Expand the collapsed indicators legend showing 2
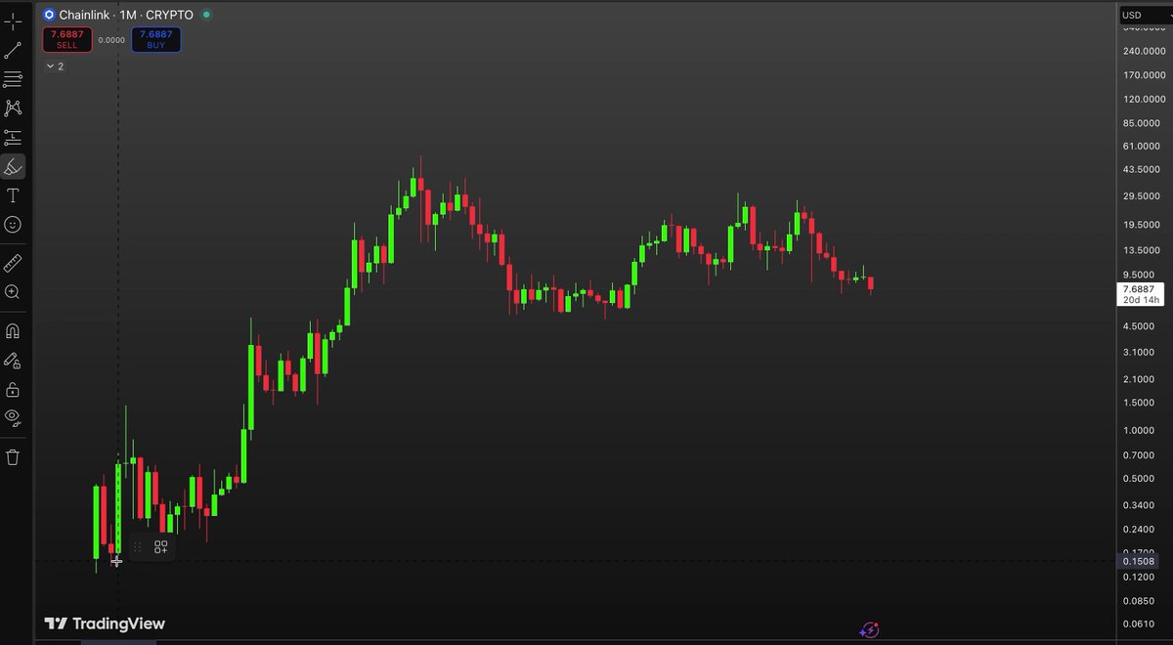Image resolution: width=1173 pixels, height=645 pixels. (56, 66)
